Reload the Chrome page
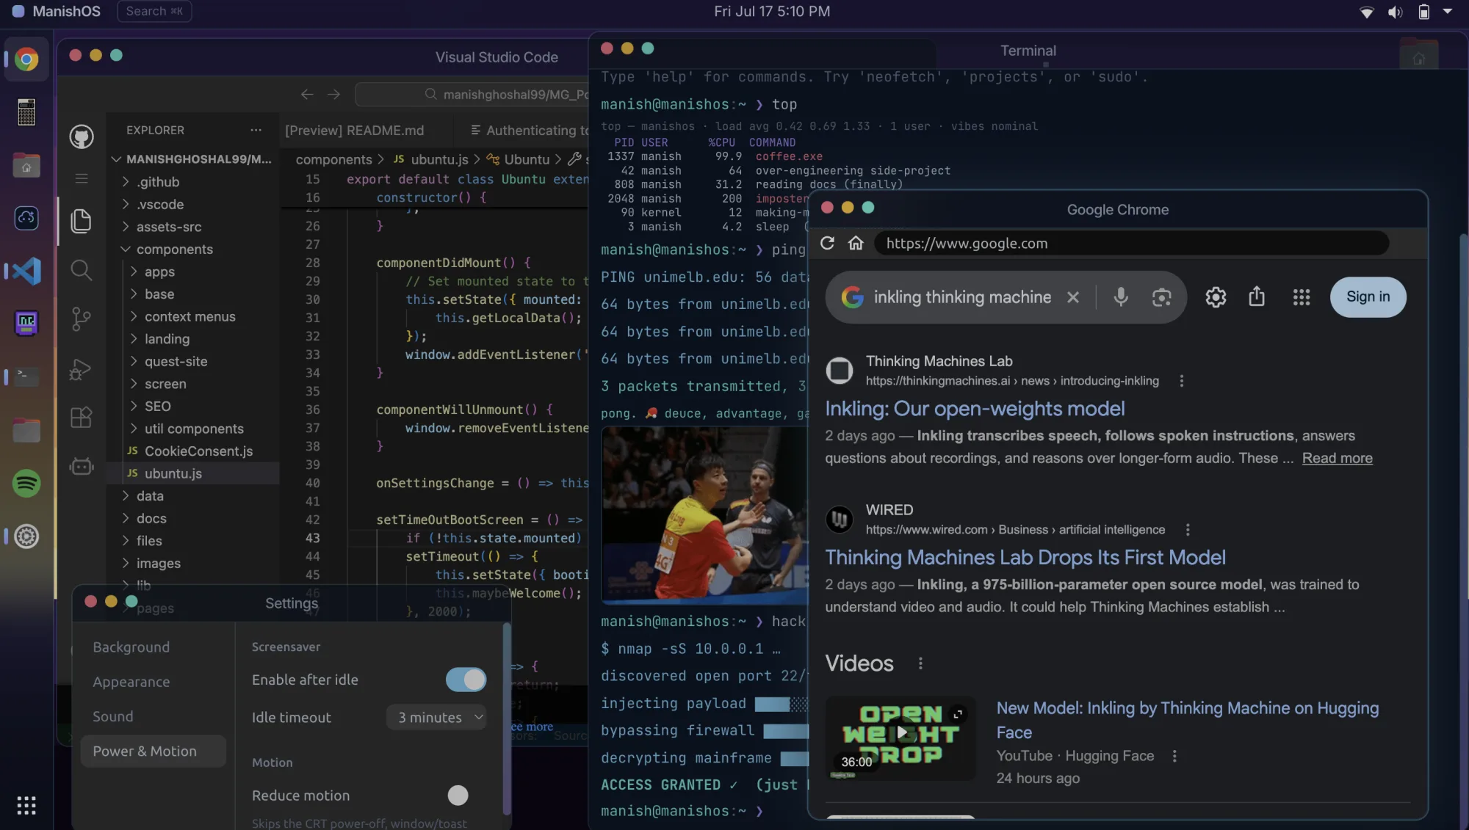This screenshot has height=830, width=1469. 827,243
